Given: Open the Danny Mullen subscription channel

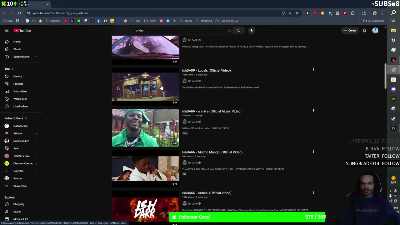Looking at the screenshot, I should [21, 141].
